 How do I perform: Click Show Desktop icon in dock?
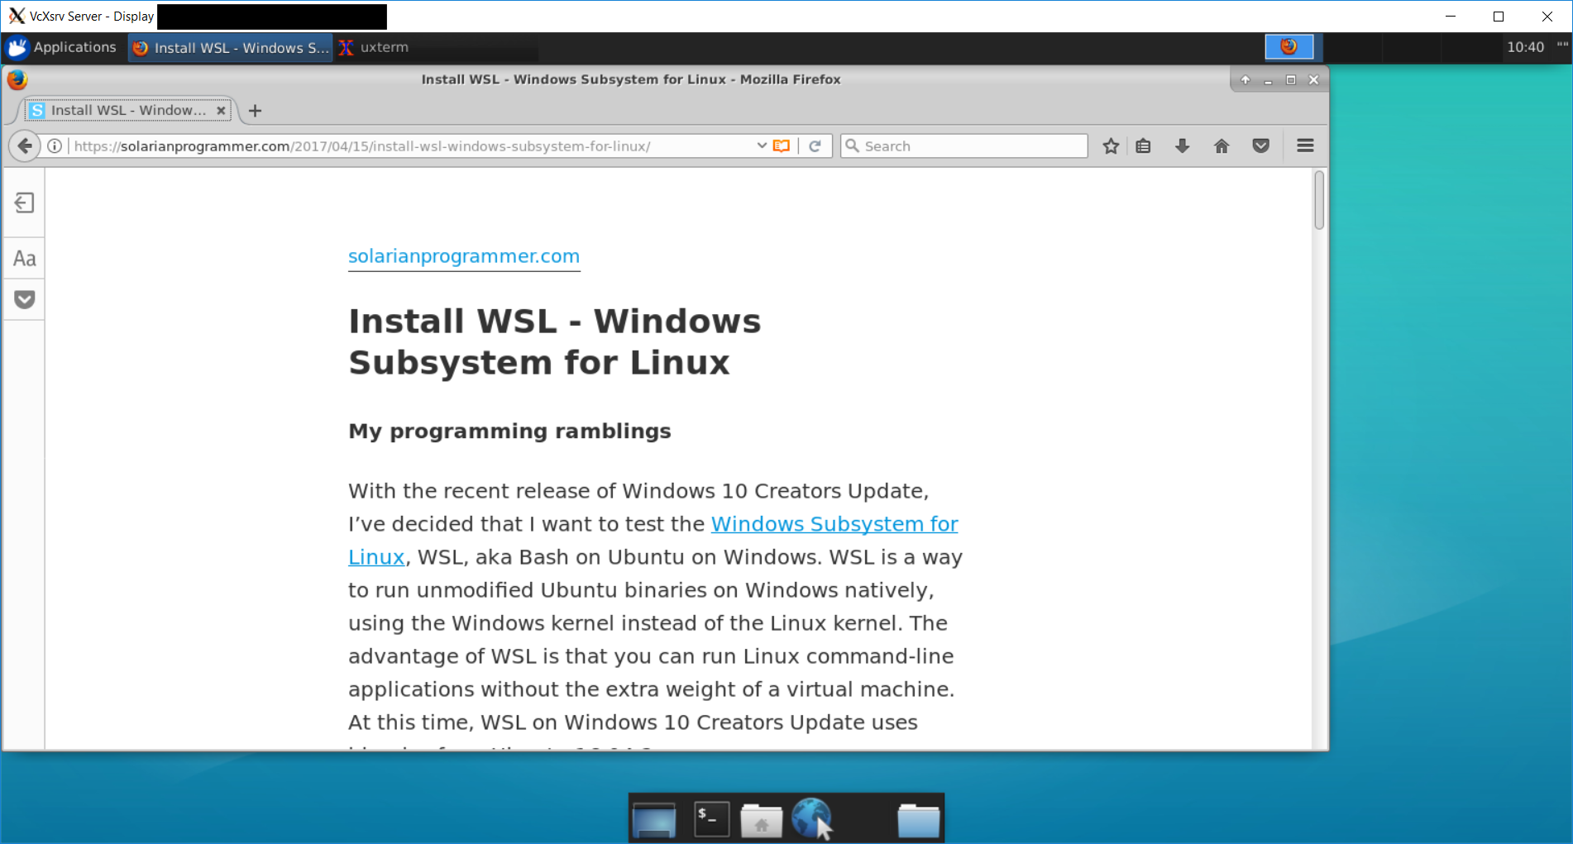[654, 819]
